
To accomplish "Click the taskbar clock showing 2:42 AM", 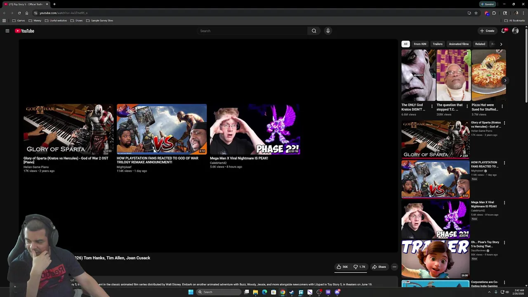I will point(519,292).
